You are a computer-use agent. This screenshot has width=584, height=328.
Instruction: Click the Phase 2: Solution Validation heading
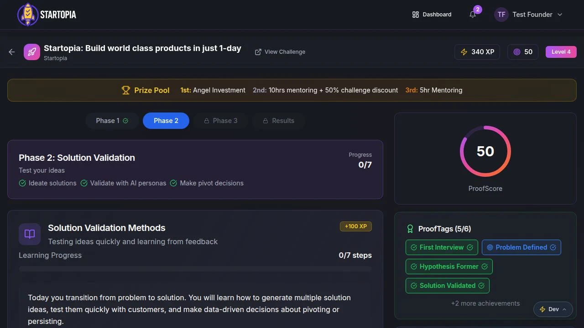pos(77,158)
